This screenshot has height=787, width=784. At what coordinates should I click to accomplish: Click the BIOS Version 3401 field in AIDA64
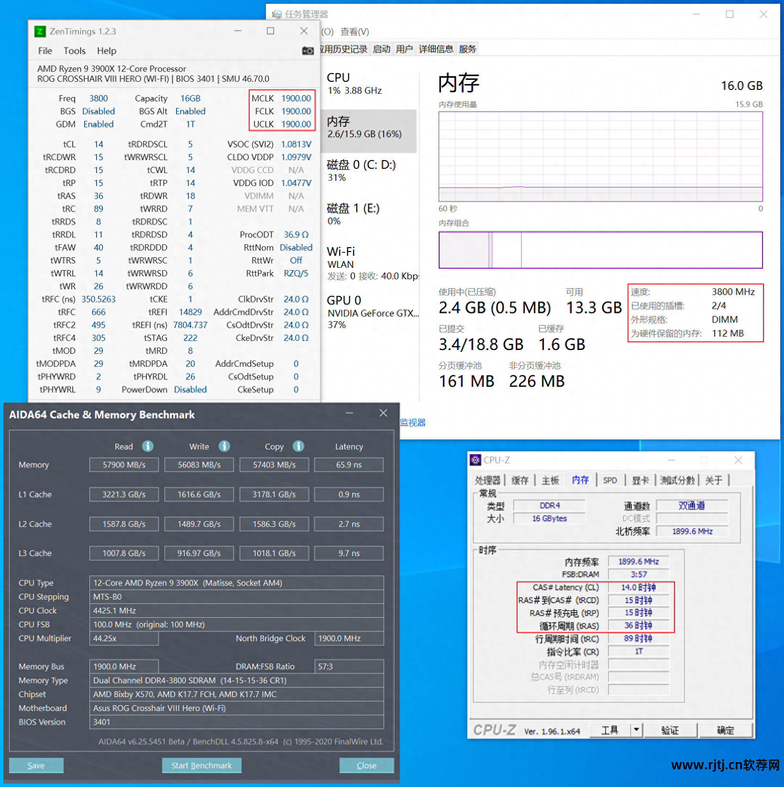[x=237, y=722]
